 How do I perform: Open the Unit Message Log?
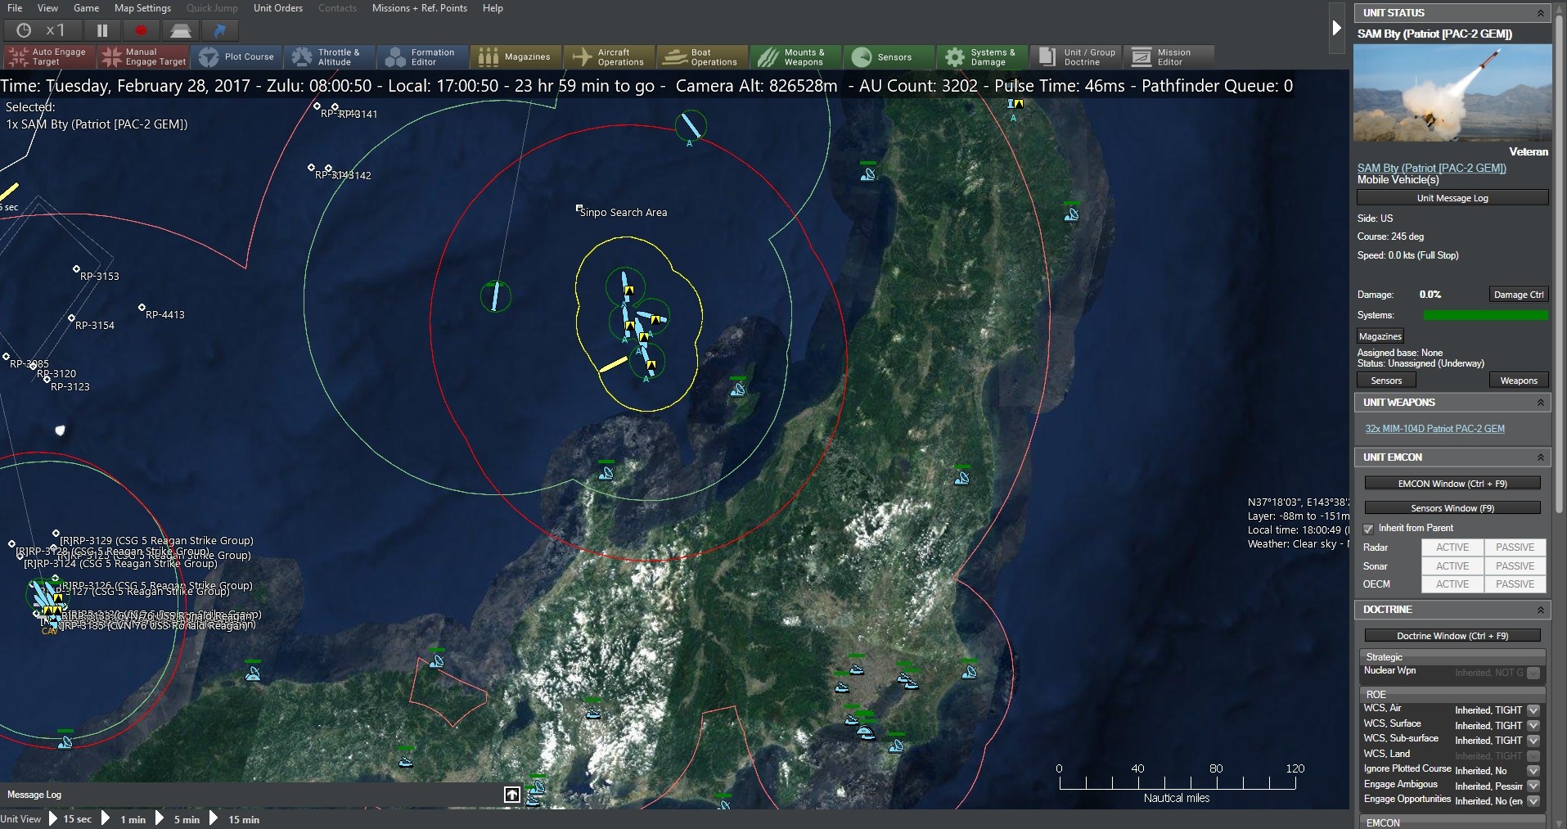tap(1452, 197)
